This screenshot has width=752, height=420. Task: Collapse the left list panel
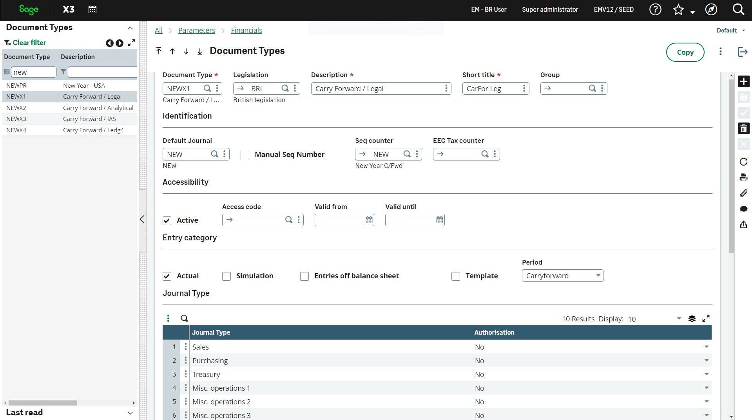[142, 219]
